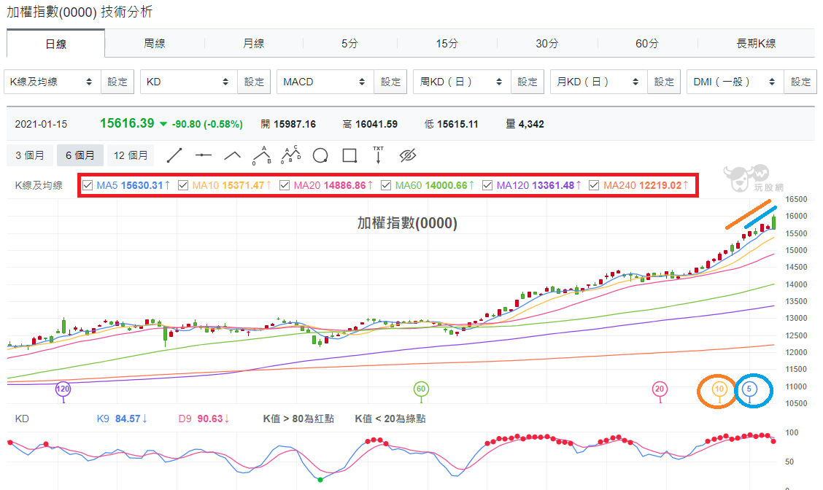This screenshot has height=490, width=823.
Task: Switch to the 日線 tab
Action: [x=55, y=44]
